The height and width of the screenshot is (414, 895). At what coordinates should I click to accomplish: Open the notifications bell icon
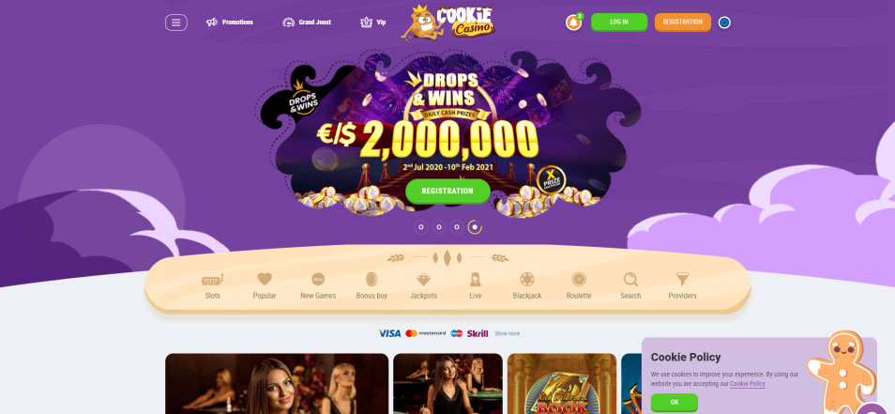tap(573, 23)
